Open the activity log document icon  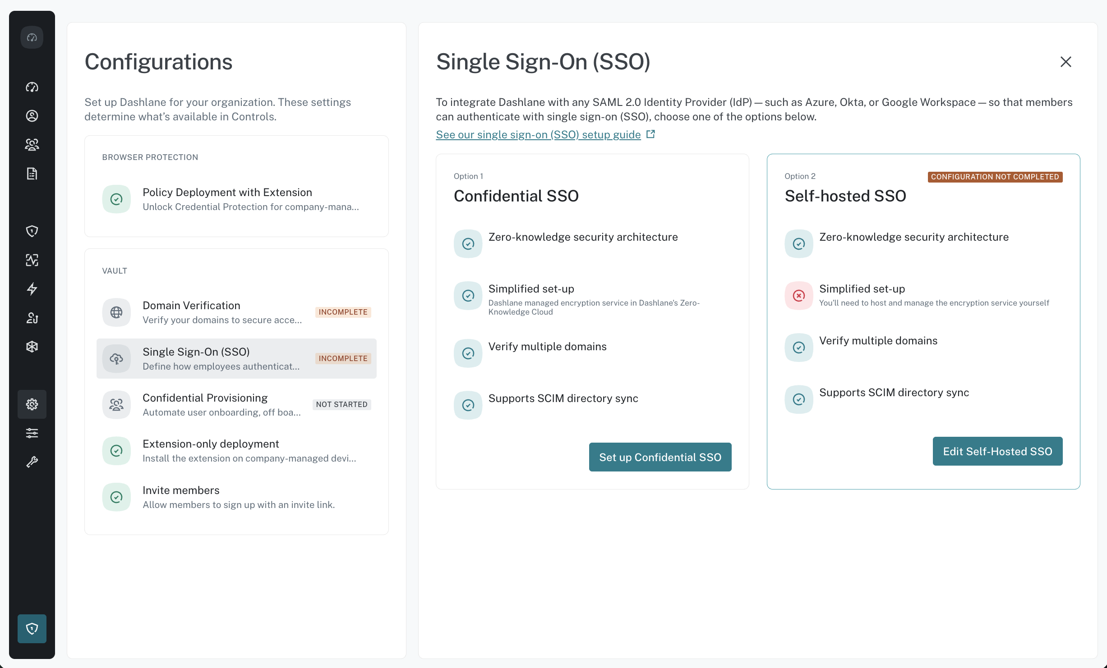click(x=32, y=174)
